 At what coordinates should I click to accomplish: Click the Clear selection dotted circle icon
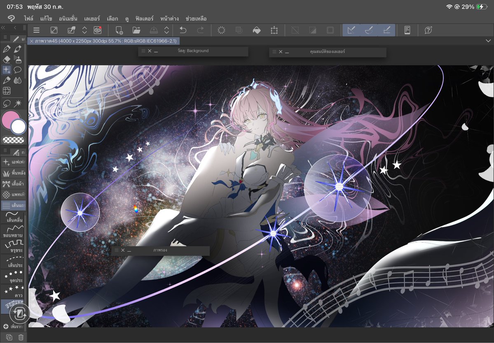pos(222,30)
